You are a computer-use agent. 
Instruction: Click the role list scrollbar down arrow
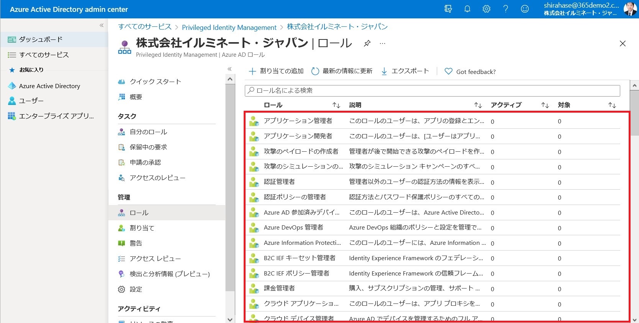tap(634, 319)
